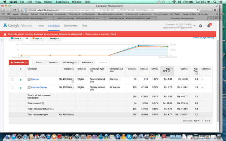Image resolution: width=226 pixels, height=141 pixels.
Task: Click peak data point on chart
Action: coord(139,45)
